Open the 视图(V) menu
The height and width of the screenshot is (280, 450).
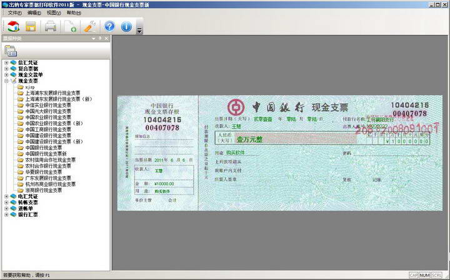tap(54, 13)
